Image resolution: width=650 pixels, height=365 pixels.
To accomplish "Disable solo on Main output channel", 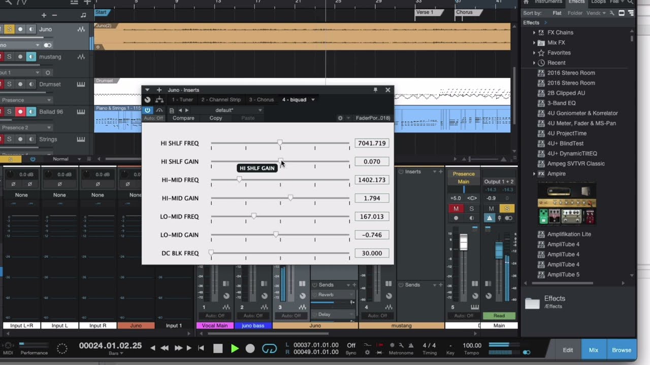I will click(x=507, y=208).
